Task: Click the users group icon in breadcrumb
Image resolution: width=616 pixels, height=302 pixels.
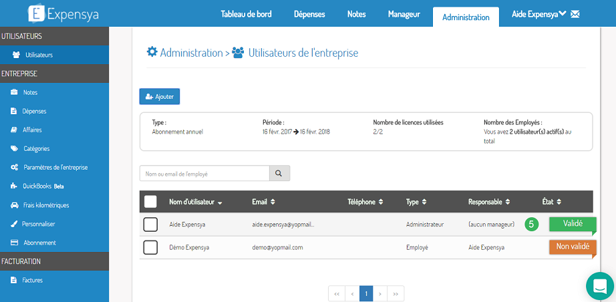Action: pos(238,53)
